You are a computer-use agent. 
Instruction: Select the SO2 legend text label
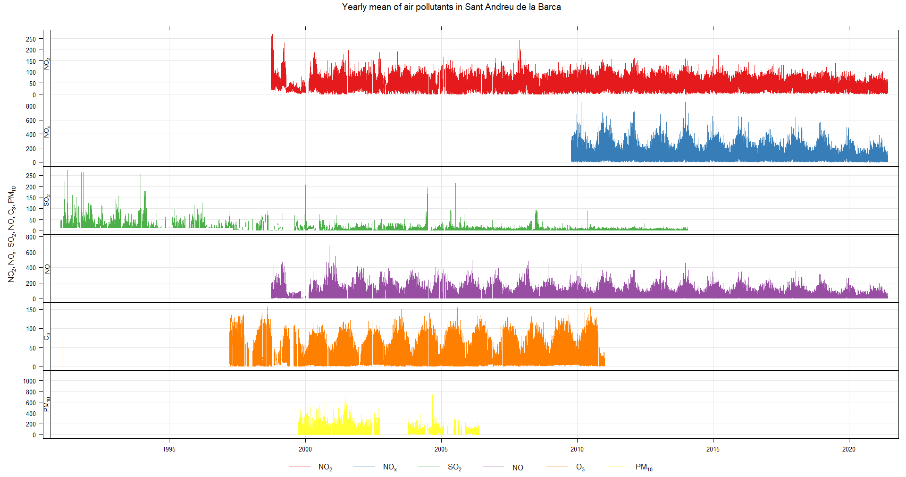[x=454, y=467]
